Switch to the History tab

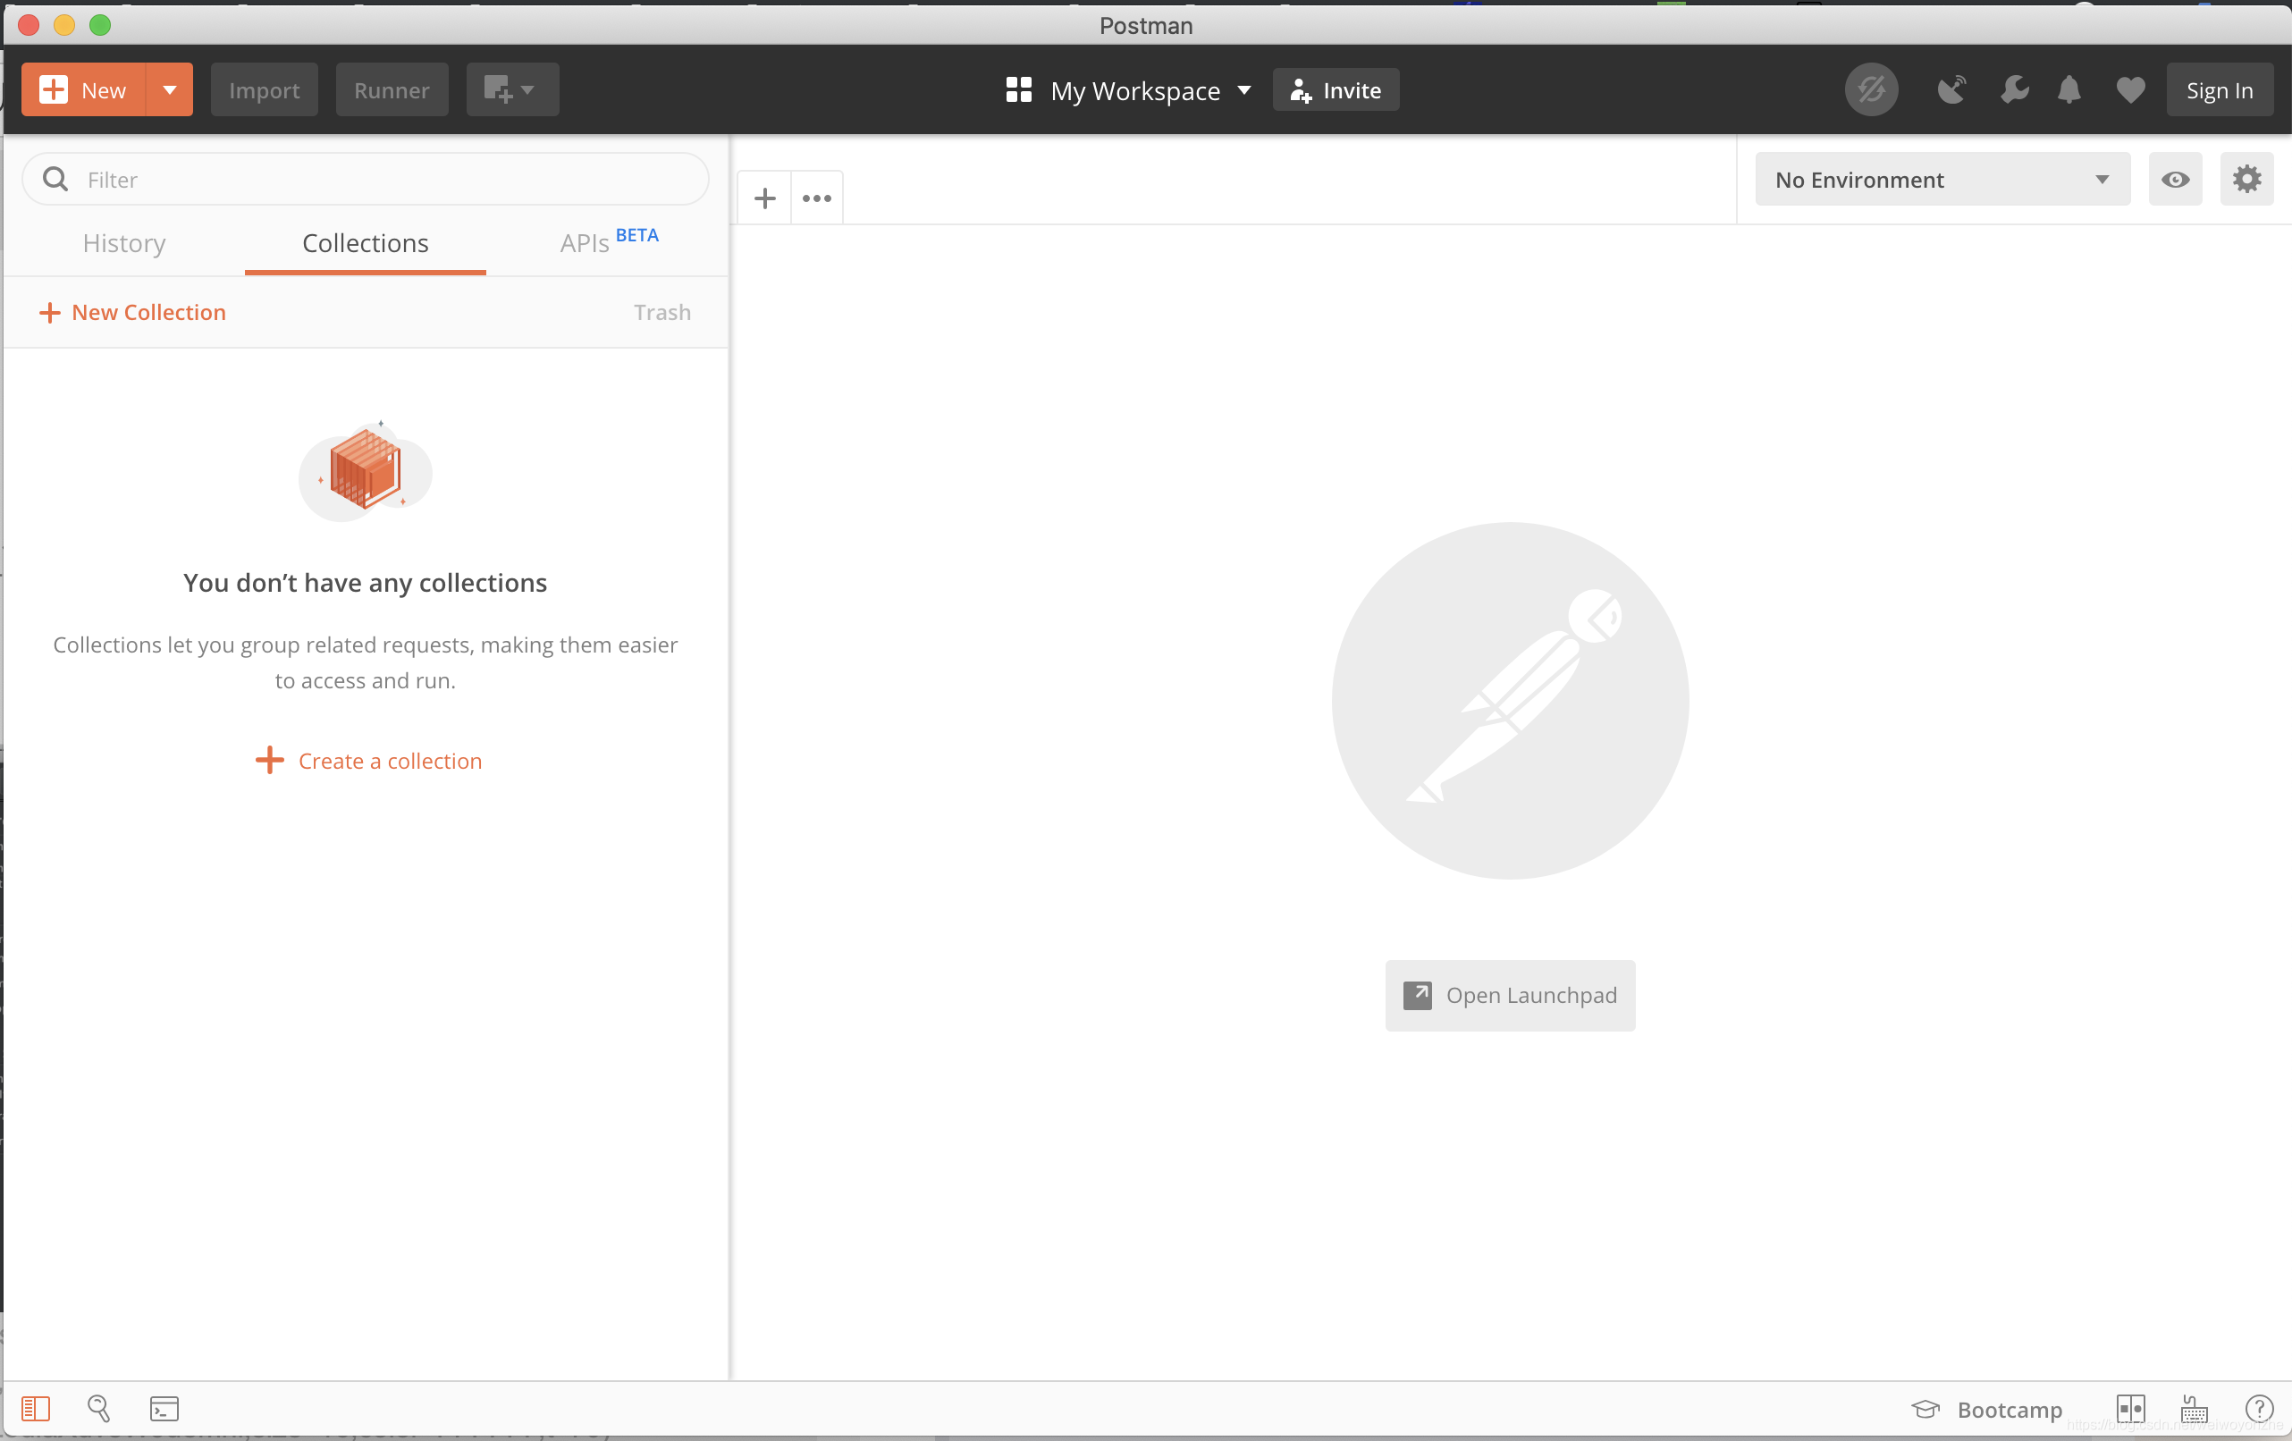(x=124, y=242)
